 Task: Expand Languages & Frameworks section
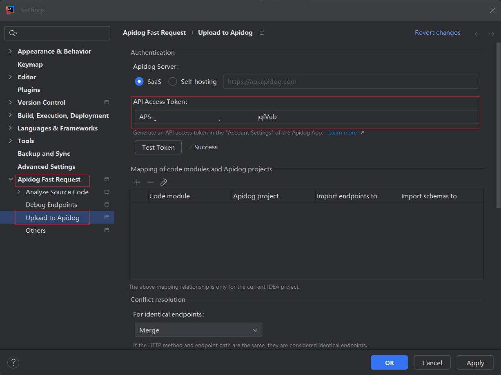tap(10, 128)
